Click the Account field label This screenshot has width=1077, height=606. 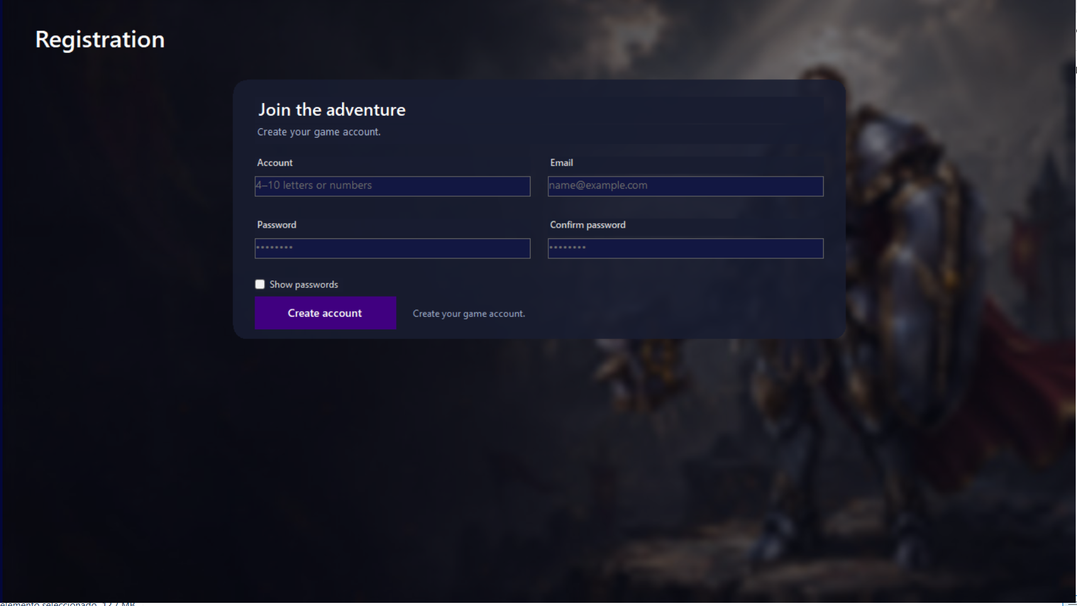pos(275,163)
